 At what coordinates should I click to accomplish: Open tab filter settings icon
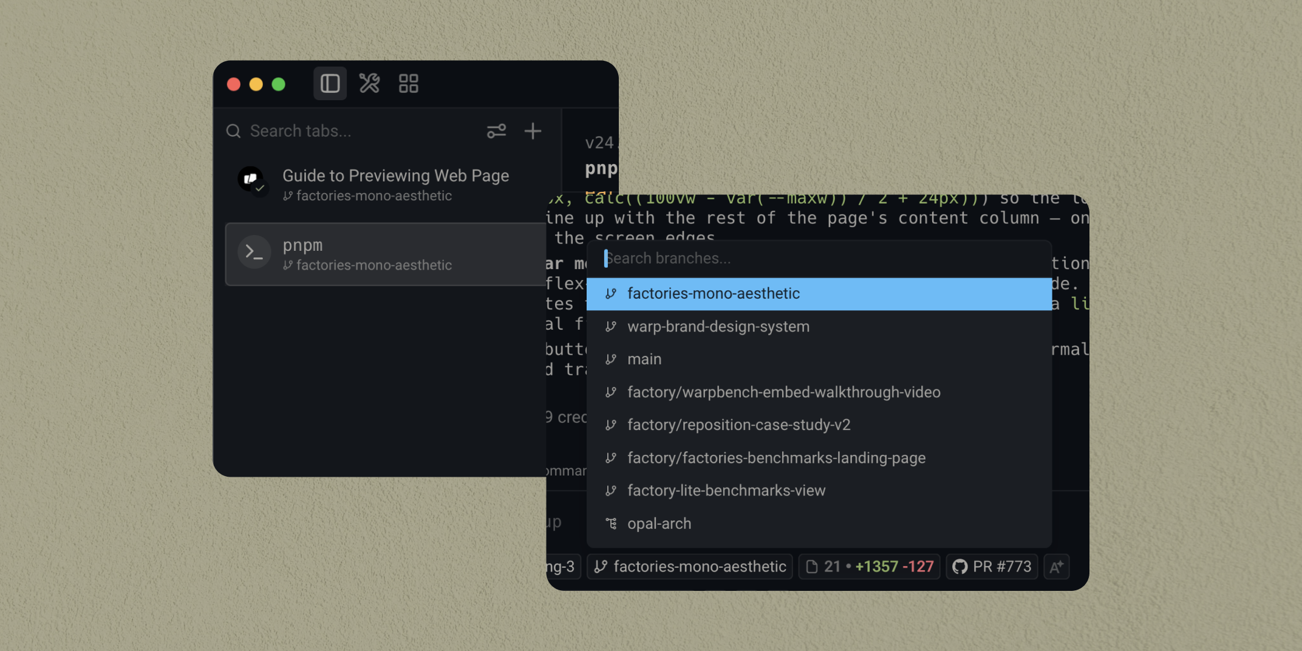[x=496, y=131]
